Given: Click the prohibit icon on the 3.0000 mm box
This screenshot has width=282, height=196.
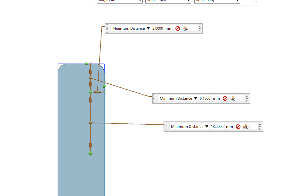Looking at the screenshot, I should [x=178, y=28].
